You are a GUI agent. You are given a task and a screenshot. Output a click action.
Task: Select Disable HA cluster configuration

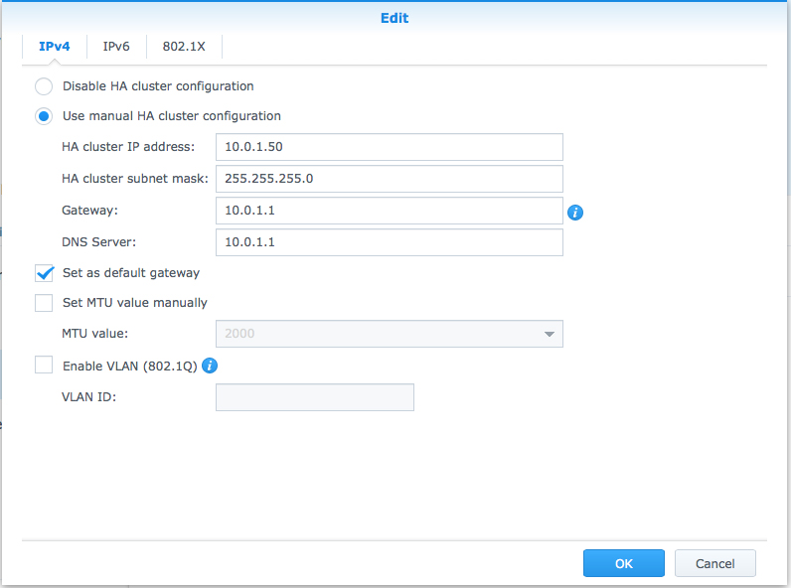(44, 86)
